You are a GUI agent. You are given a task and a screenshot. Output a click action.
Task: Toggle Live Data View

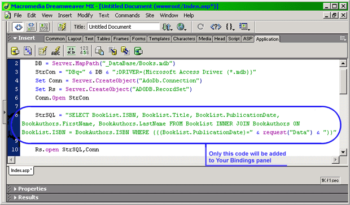coord(62,27)
